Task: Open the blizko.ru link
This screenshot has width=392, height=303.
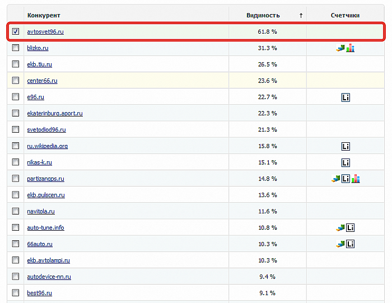Action: 38,48
